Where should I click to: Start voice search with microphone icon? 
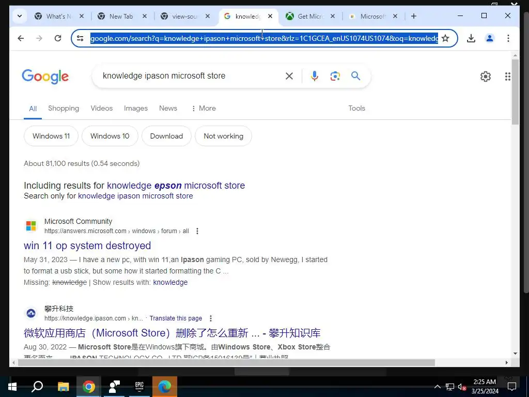[x=315, y=76]
